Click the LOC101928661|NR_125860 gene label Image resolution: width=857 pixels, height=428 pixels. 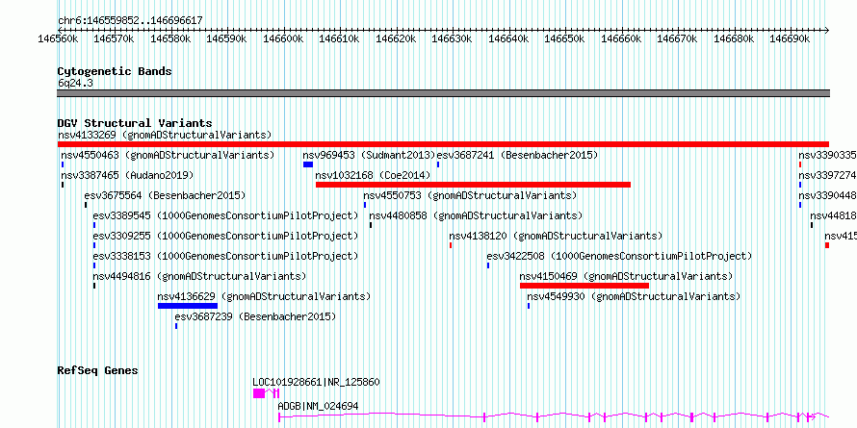(316, 382)
